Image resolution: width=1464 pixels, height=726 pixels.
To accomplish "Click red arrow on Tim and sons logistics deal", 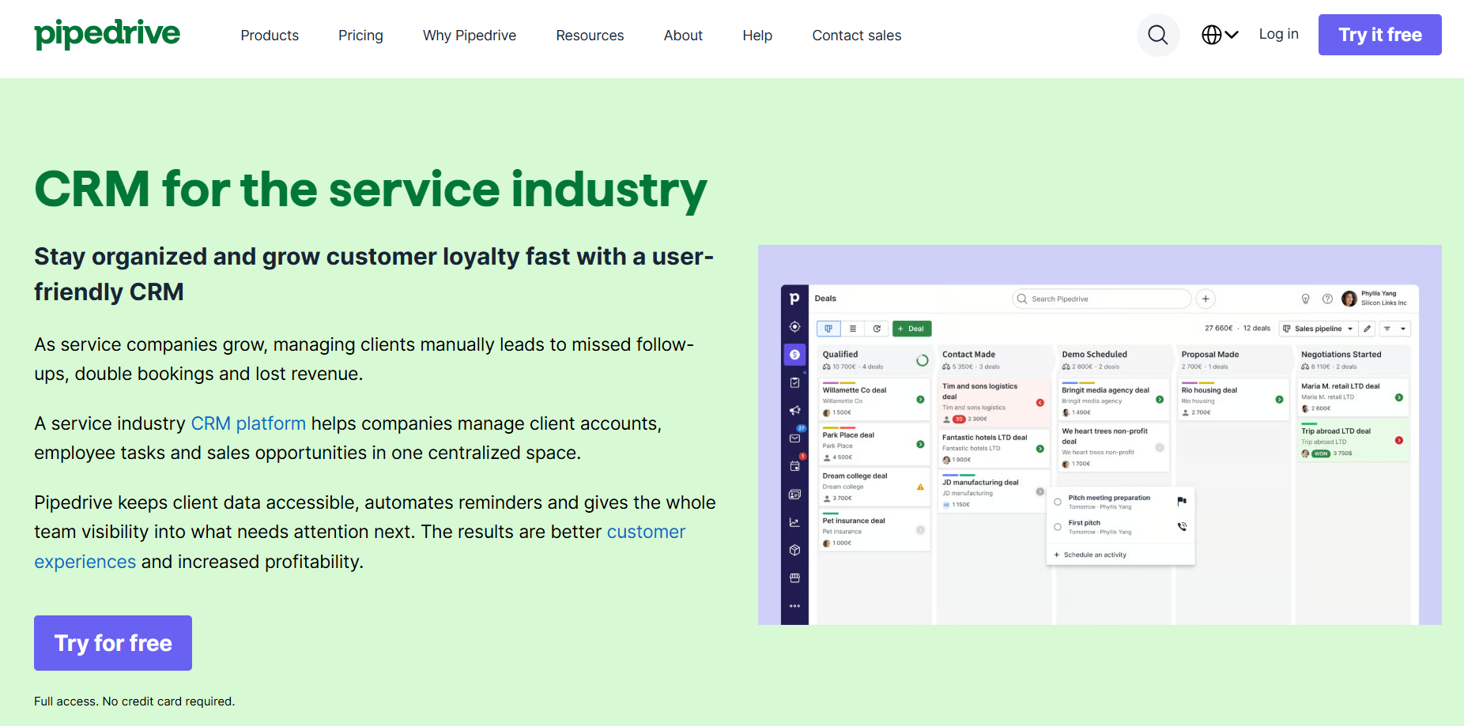I will click(1040, 403).
